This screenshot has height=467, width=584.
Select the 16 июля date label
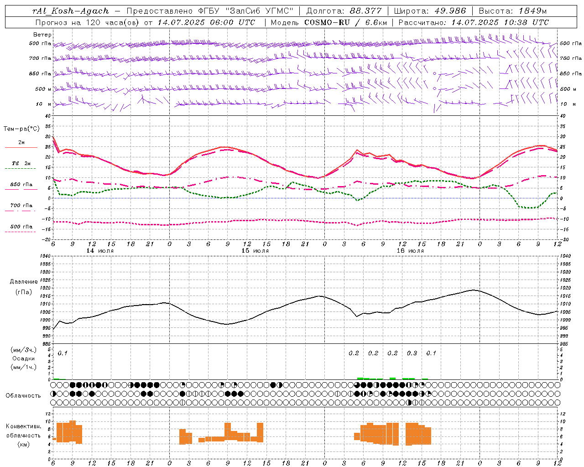pos(410,251)
